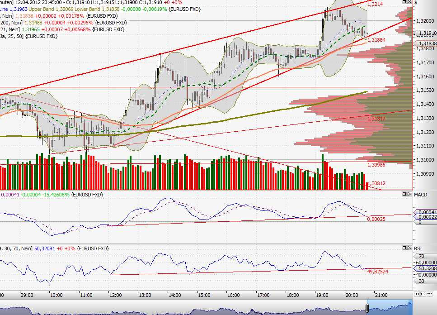The image size is (437, 315).
Task: Close the MACD indicator pane
Action: coord(410,194)
